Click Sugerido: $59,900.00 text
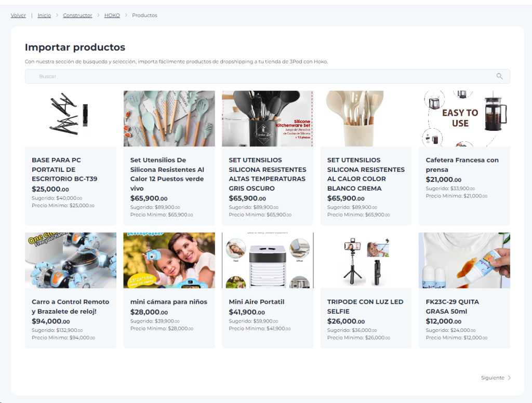Viewport: 532px width, 403px height. tap(254, 321)
